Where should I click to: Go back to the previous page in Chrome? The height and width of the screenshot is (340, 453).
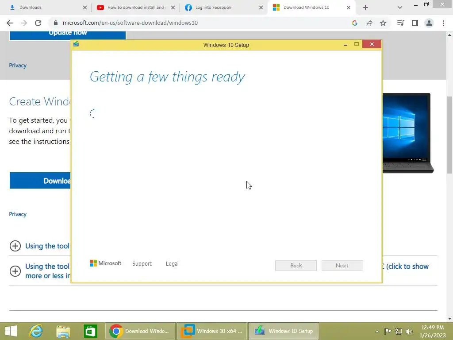10,23
